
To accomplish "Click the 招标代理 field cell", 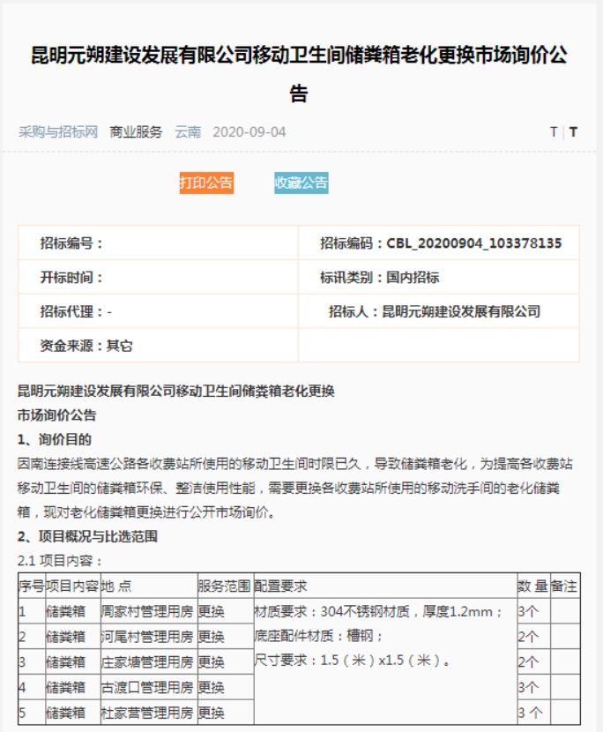I will 158,311.
